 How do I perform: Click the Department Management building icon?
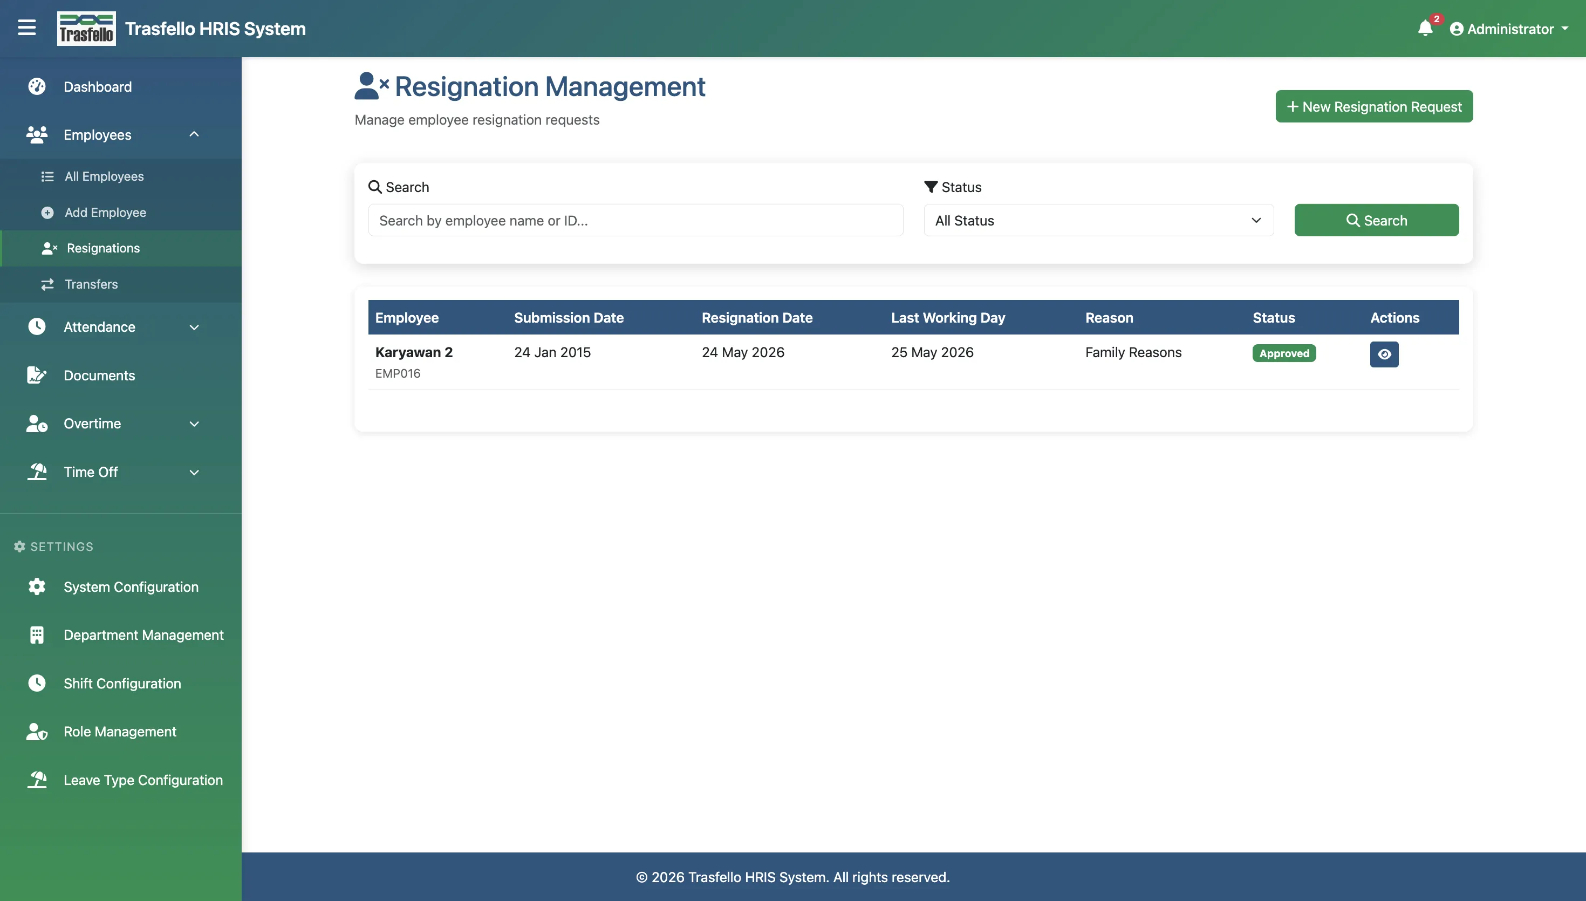coord(37,635)
